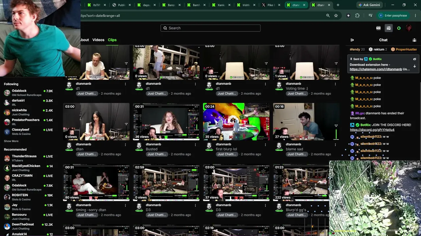421x236 pixels.
Task: Bookmark this page with the star icon
Action: (336, 15)
